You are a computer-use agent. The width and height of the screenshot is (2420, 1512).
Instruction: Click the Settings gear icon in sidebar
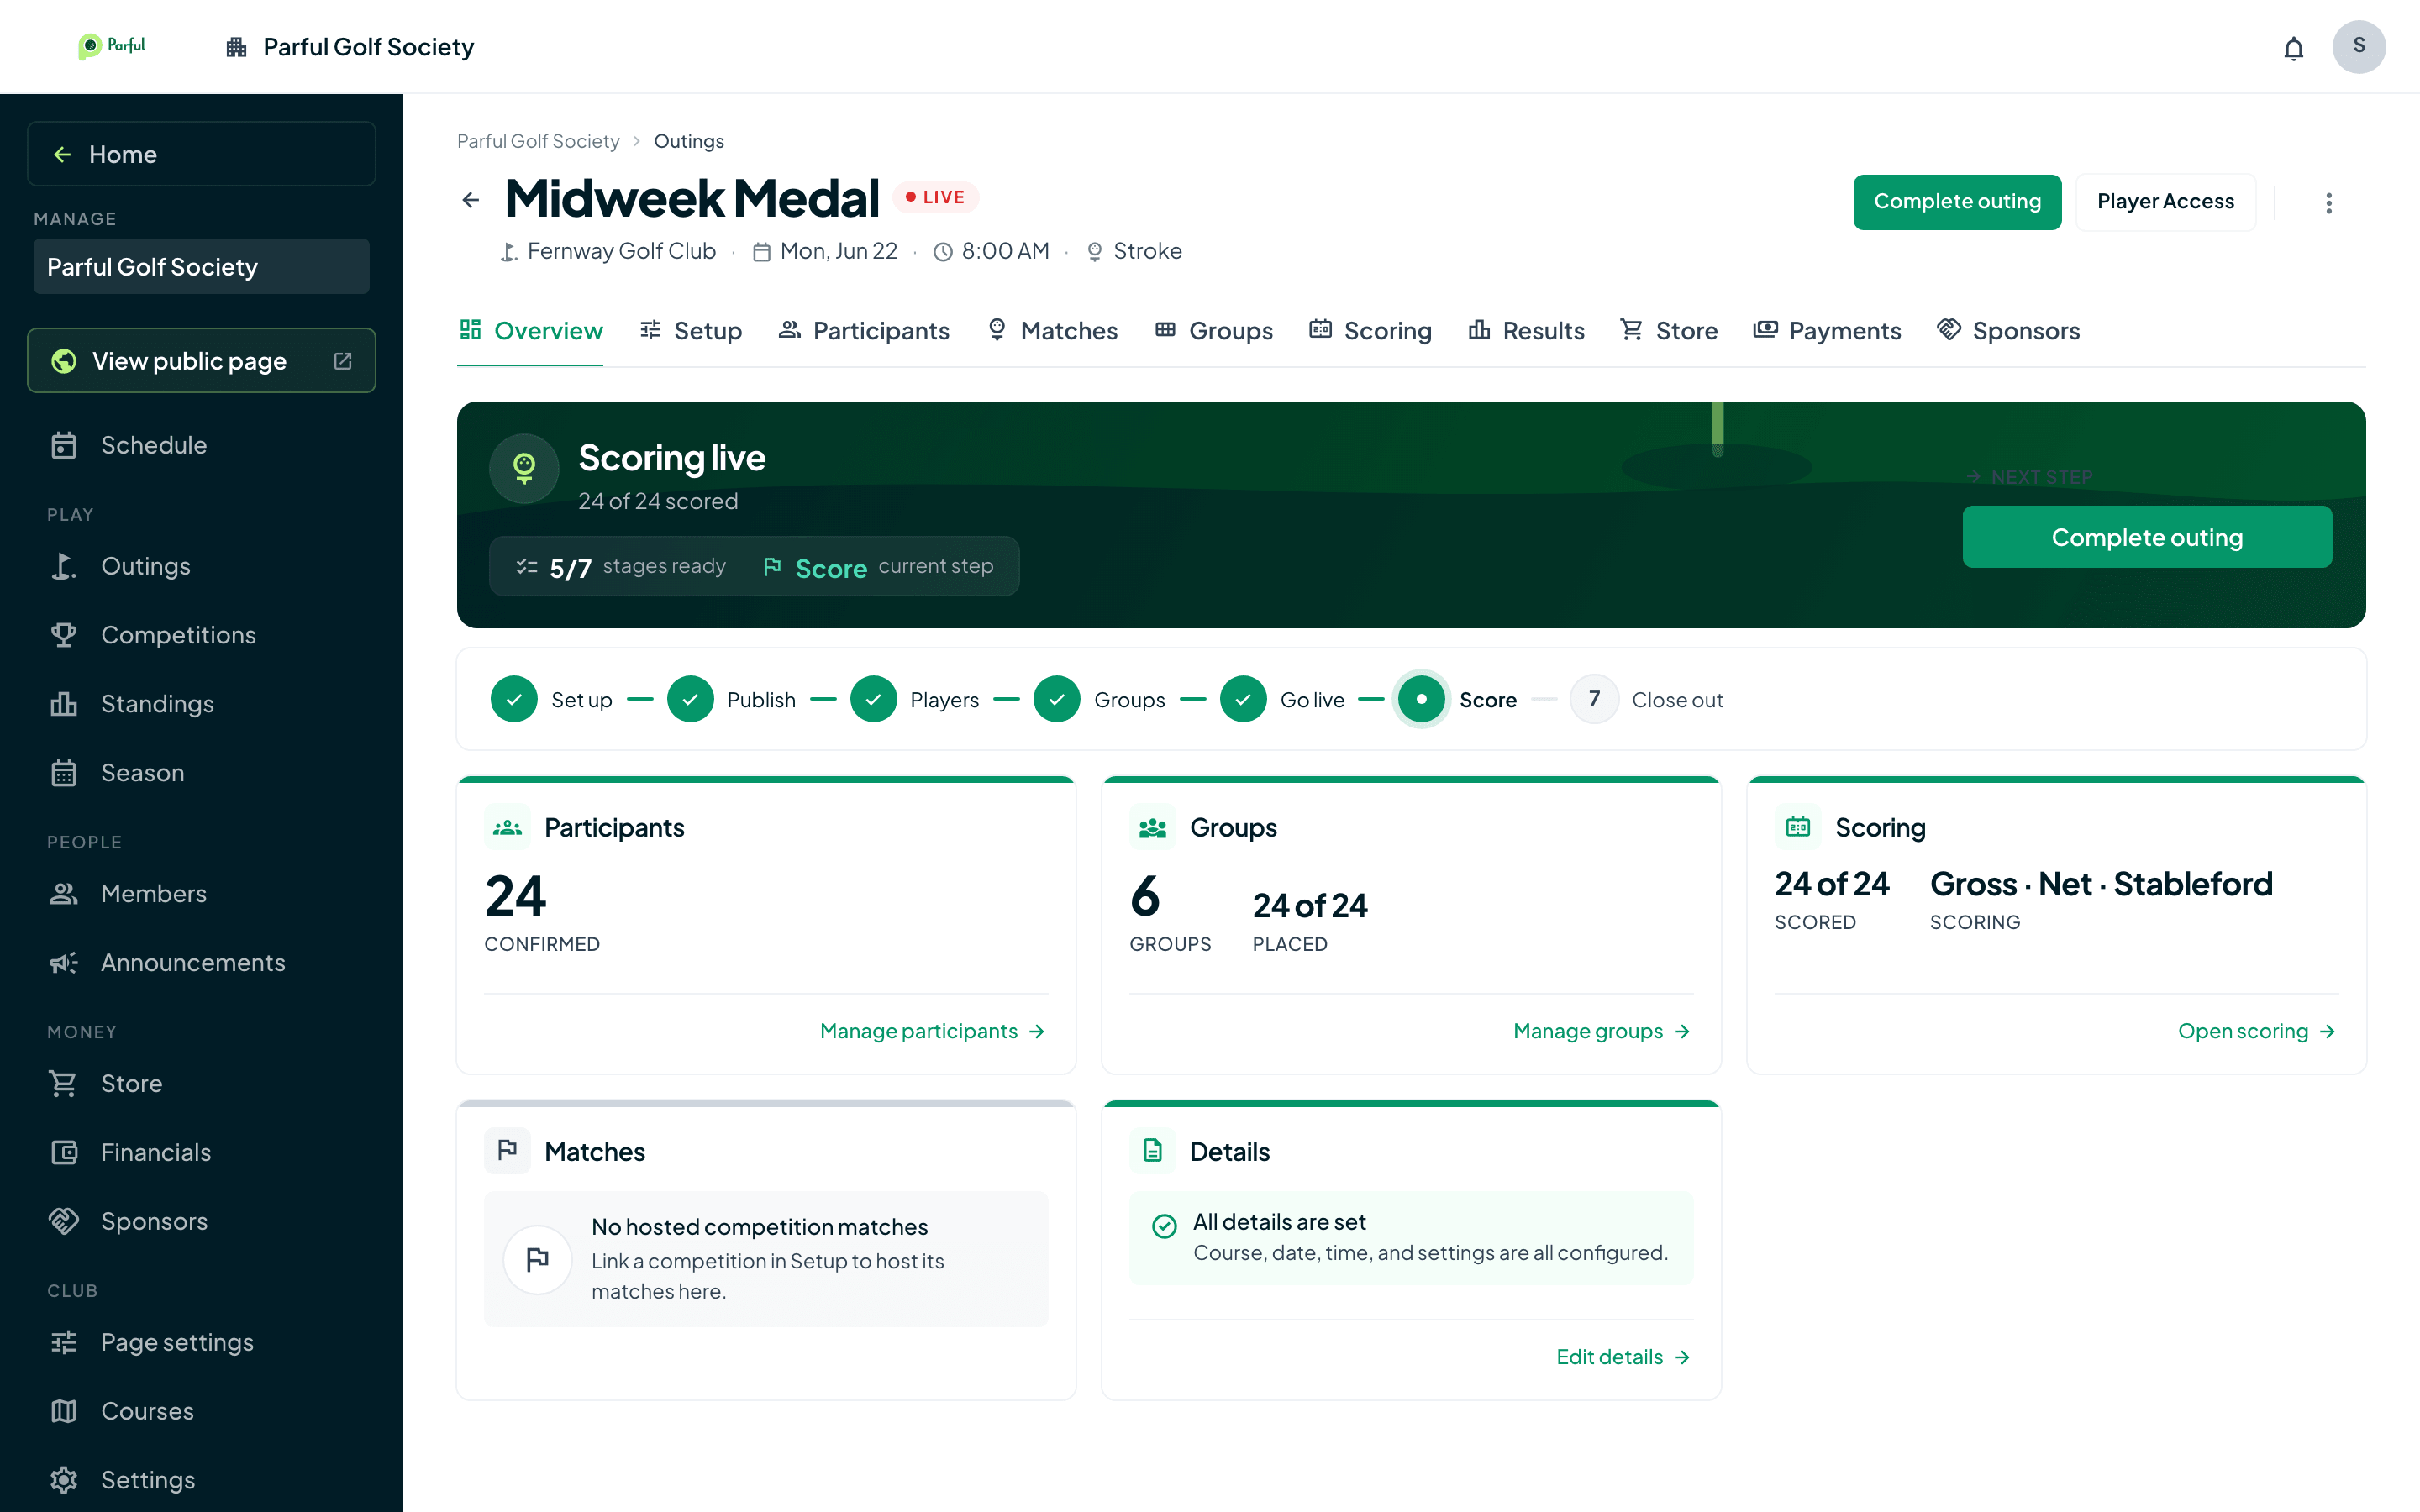(64, 1480)
